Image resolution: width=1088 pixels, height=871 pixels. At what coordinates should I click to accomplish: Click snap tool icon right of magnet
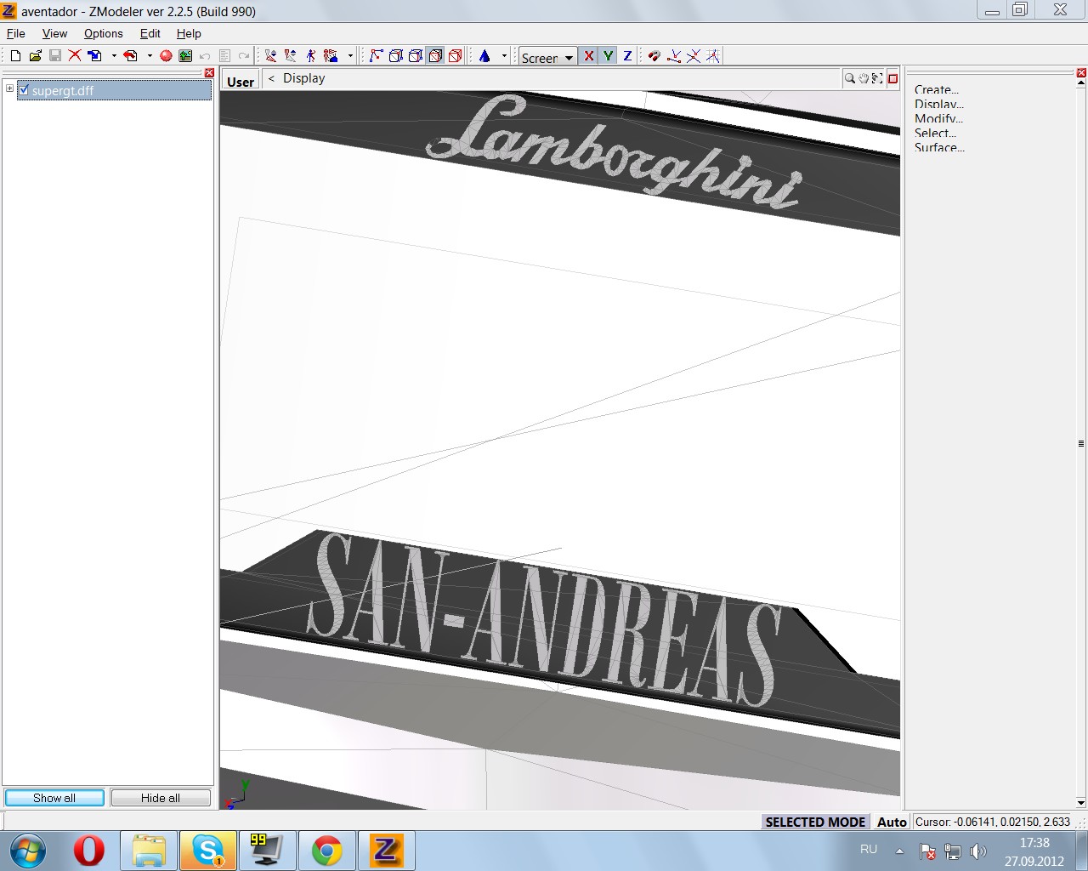click(674, 56)
